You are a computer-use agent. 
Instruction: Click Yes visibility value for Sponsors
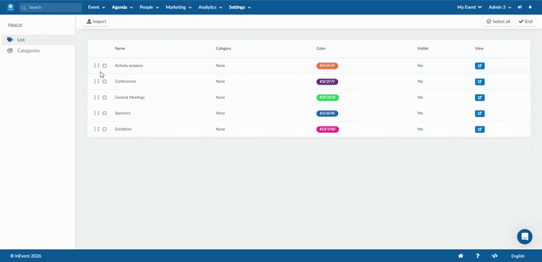click(420, 113)
